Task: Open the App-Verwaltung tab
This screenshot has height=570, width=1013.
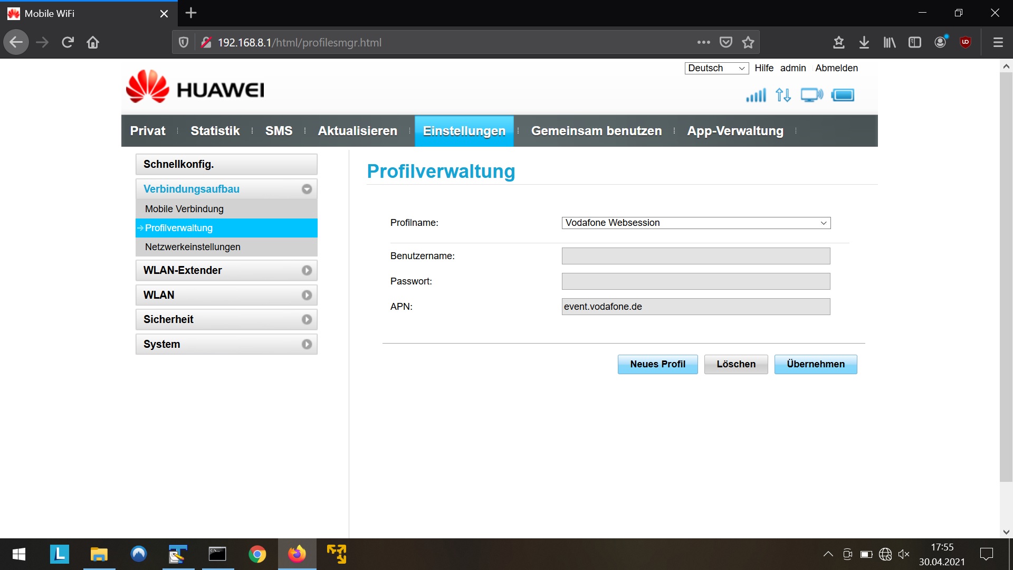Action: (x=735, y=131)
